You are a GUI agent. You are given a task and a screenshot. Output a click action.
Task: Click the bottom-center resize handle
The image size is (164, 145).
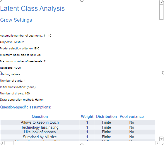click(82, 144)
